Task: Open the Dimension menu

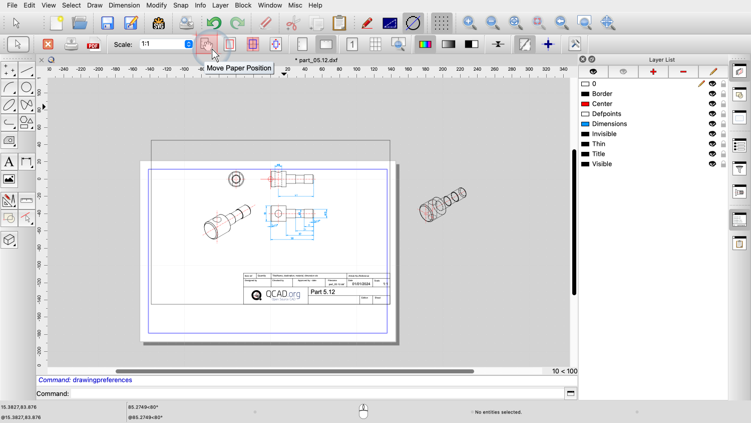Action: [x=124, y=5]
